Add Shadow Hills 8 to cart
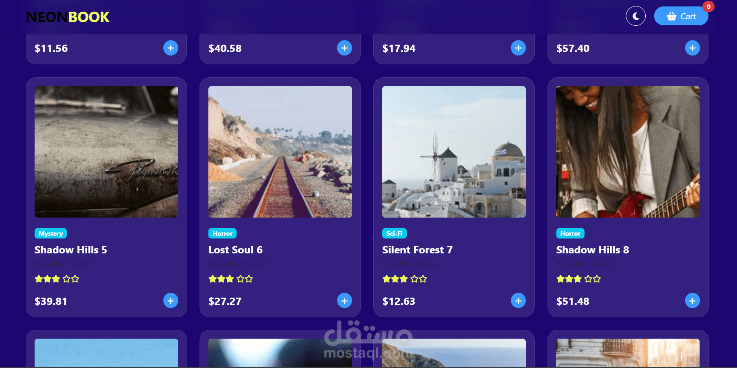Screen dimensions: 737x368 (x=692, y=300)
